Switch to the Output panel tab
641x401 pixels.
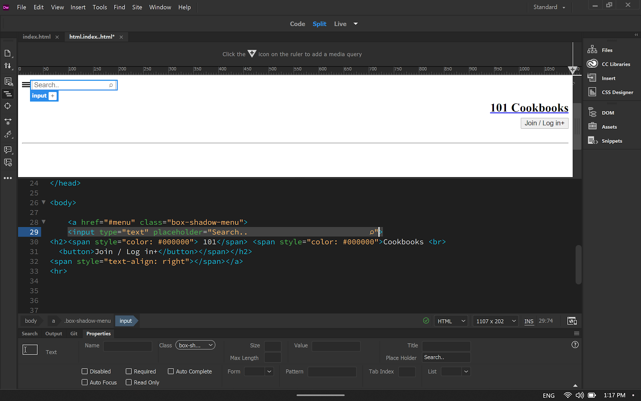[x=54, y=333]
